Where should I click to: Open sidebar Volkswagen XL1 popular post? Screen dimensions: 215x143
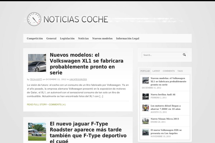(x=168, y=82)
